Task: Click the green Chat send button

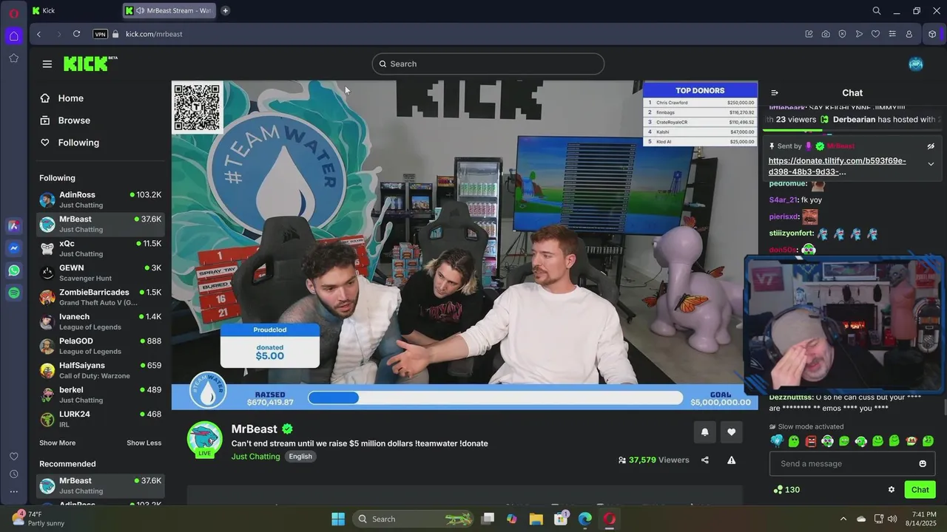Action: pos(920,490)
